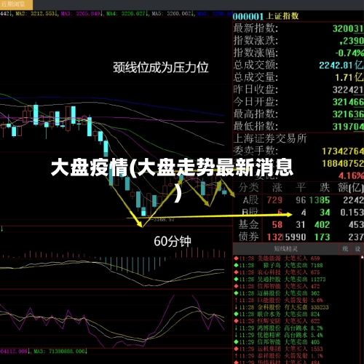Screen dimensions: 364x364
Task: Click the 涨 column header
Action: pos(277,188)
